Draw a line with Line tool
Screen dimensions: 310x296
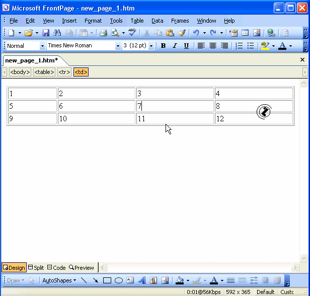84,280
